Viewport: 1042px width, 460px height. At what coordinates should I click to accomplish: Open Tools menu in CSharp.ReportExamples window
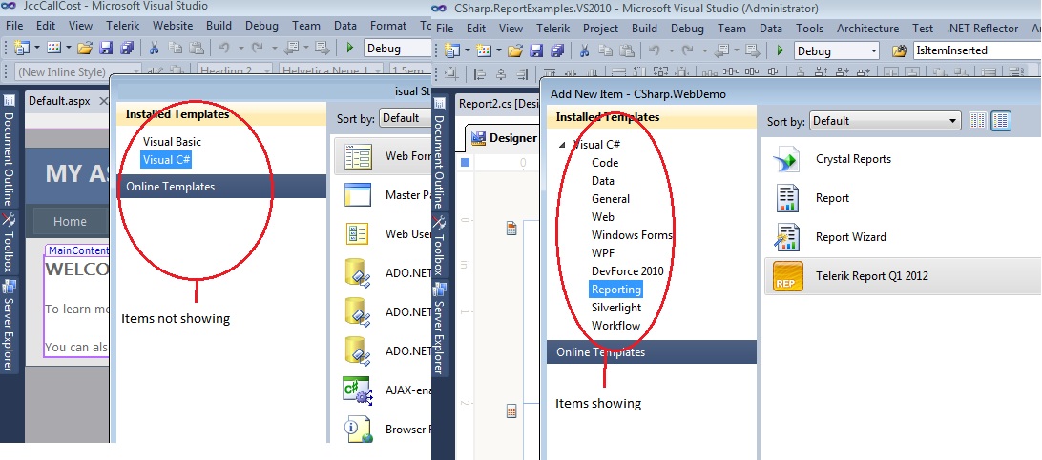pos(809,29)
